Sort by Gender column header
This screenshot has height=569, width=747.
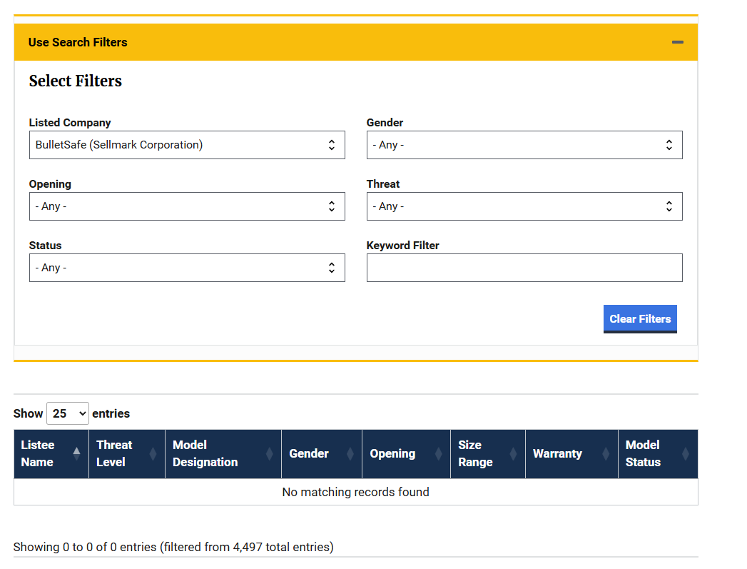pos(322,453)
